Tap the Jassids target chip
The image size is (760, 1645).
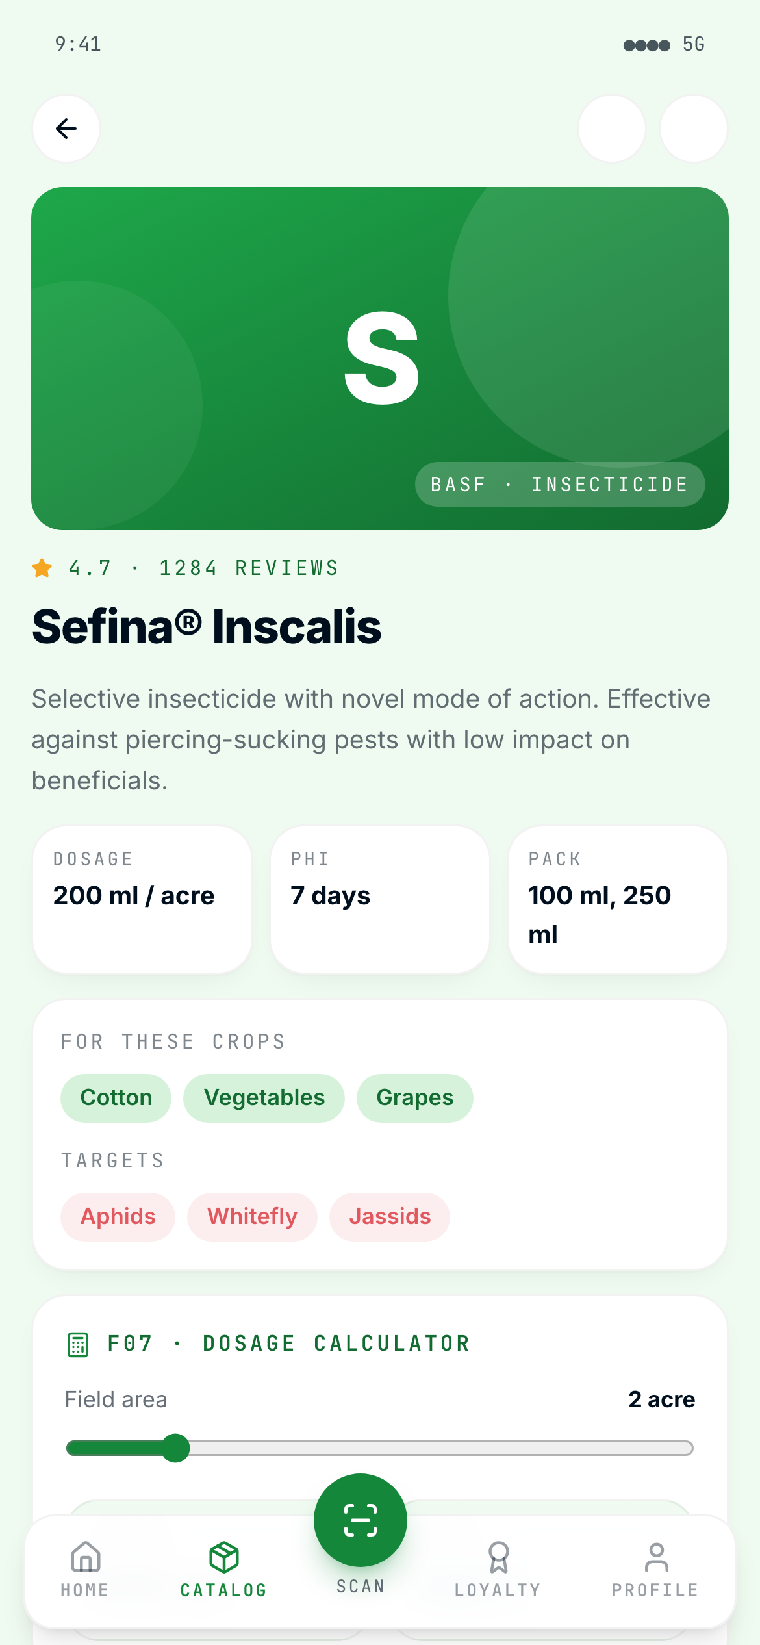pos(390,1217)
